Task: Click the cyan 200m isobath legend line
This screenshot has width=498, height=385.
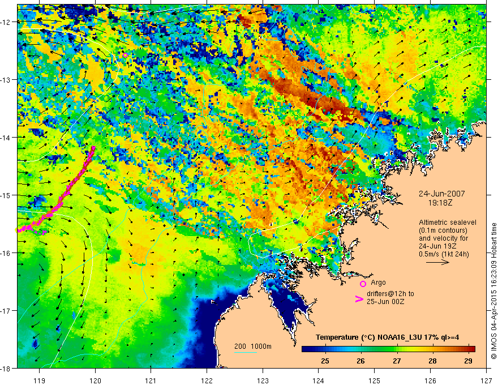Action: [246, 352]
